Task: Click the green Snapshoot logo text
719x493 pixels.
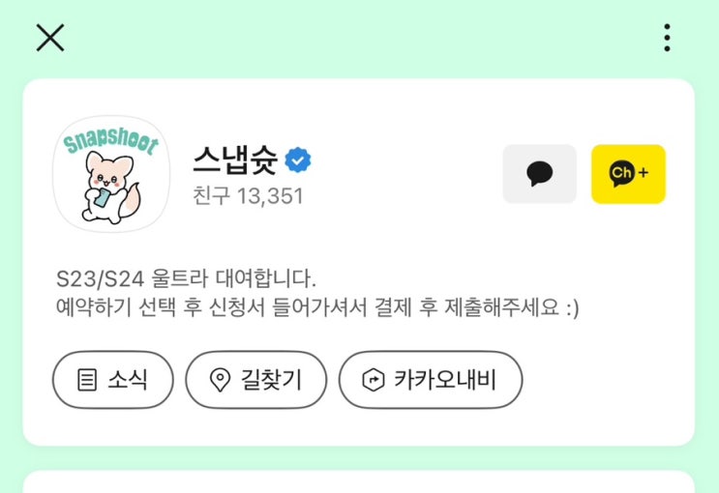Action: 111,139
